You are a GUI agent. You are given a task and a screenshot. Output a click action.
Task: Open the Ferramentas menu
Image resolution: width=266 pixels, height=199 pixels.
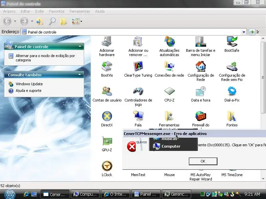(x=79, y=11)
